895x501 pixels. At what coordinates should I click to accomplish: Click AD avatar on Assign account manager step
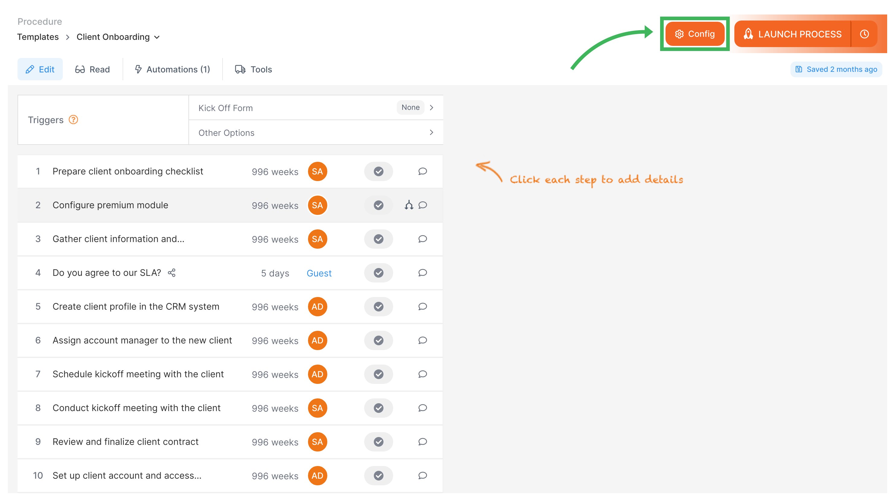317,341
